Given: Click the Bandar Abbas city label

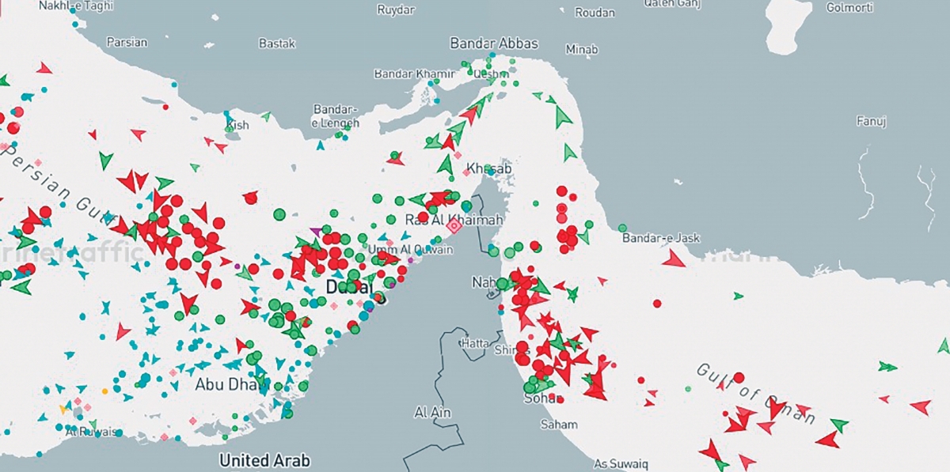Looking at the screenshot, I should tap(493, 43).
